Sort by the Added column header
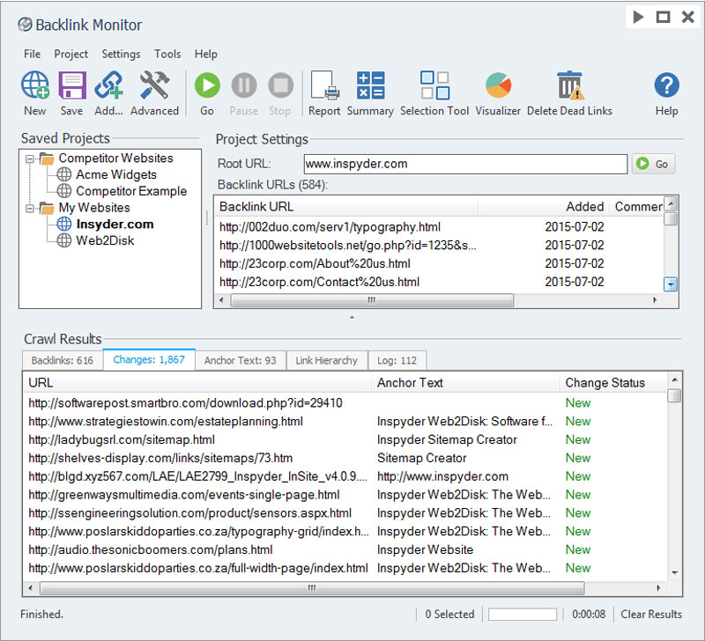The width and height of the screenshot is (705, 641). point(544,207)
